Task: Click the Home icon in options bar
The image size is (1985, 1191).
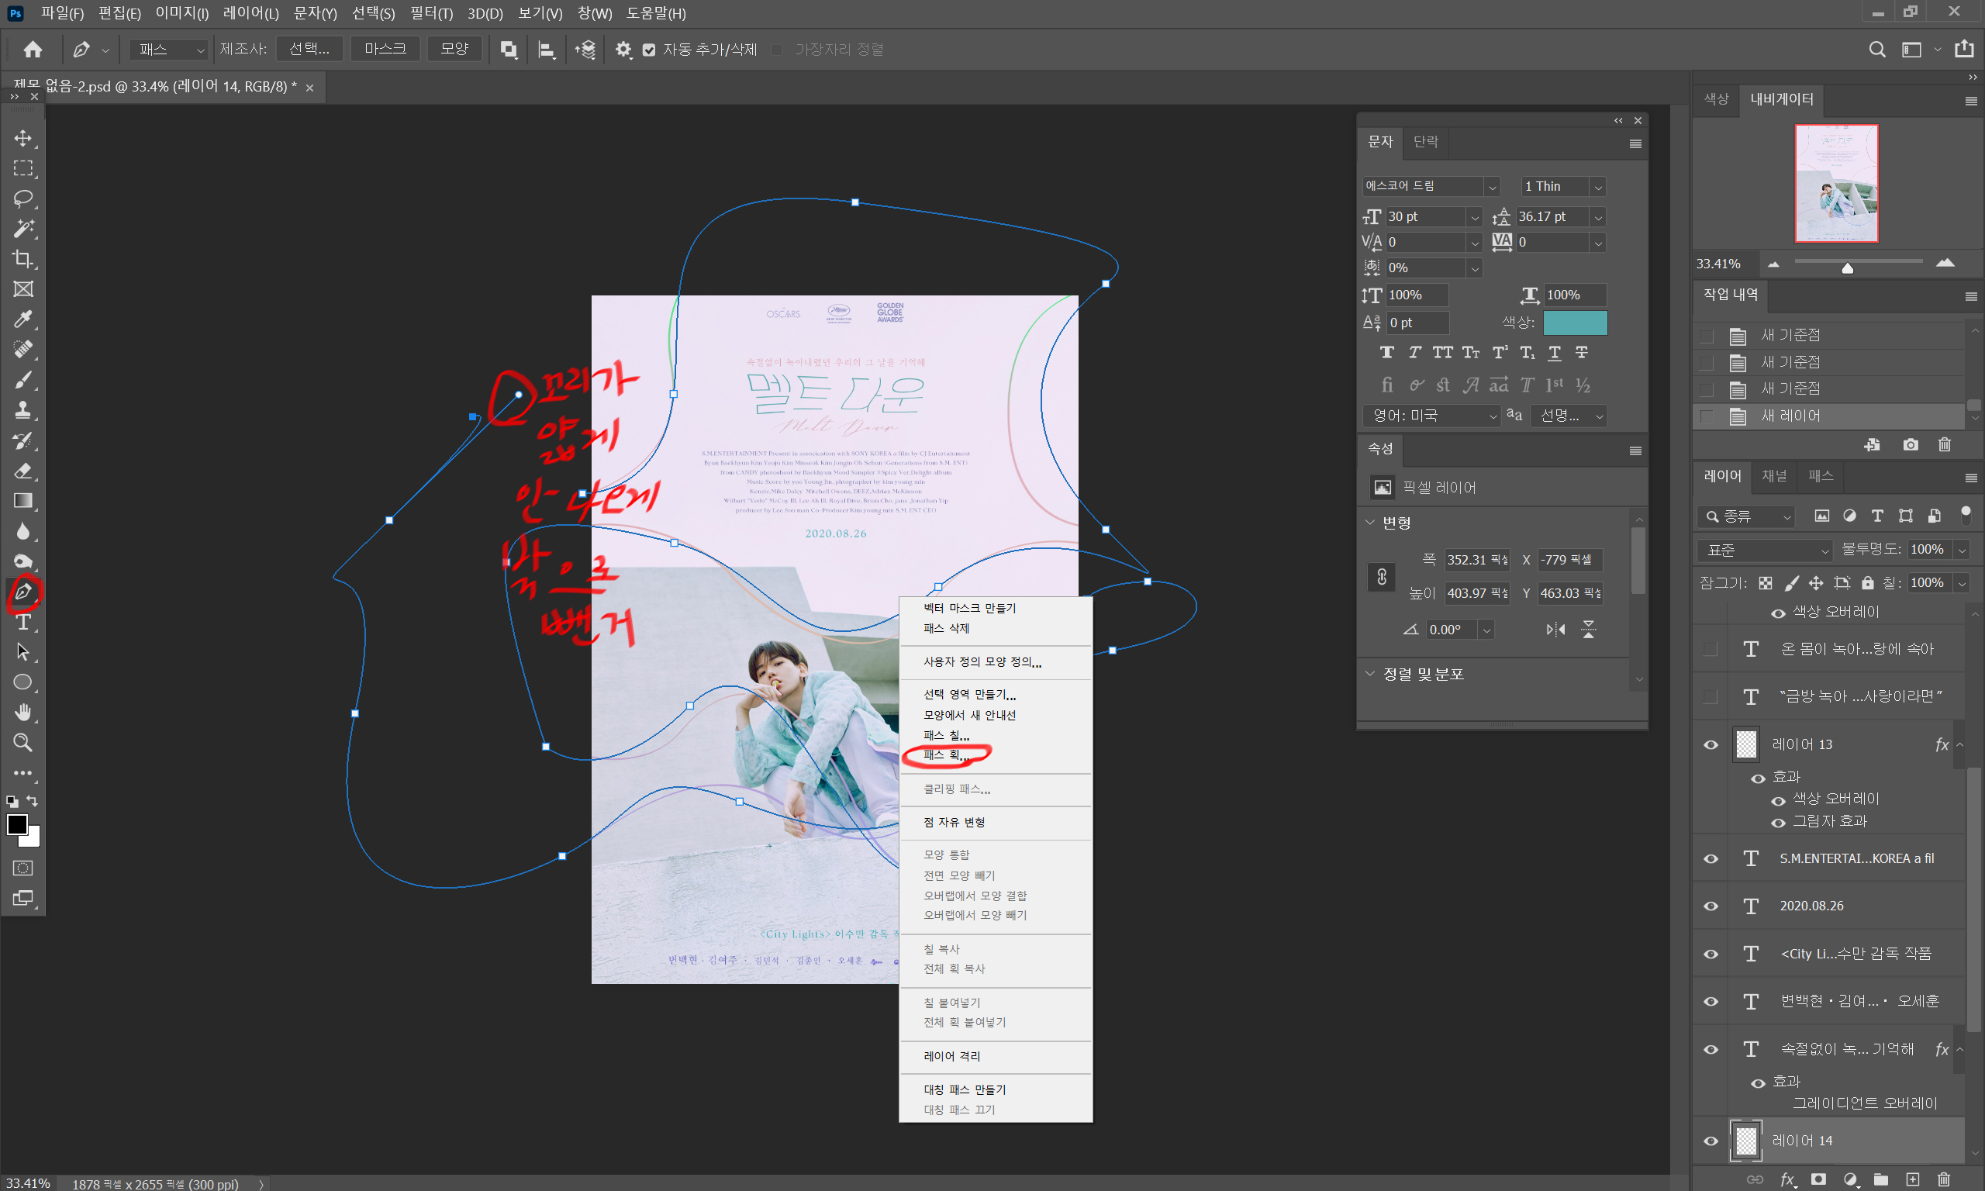Action: (x=33, y=50)
